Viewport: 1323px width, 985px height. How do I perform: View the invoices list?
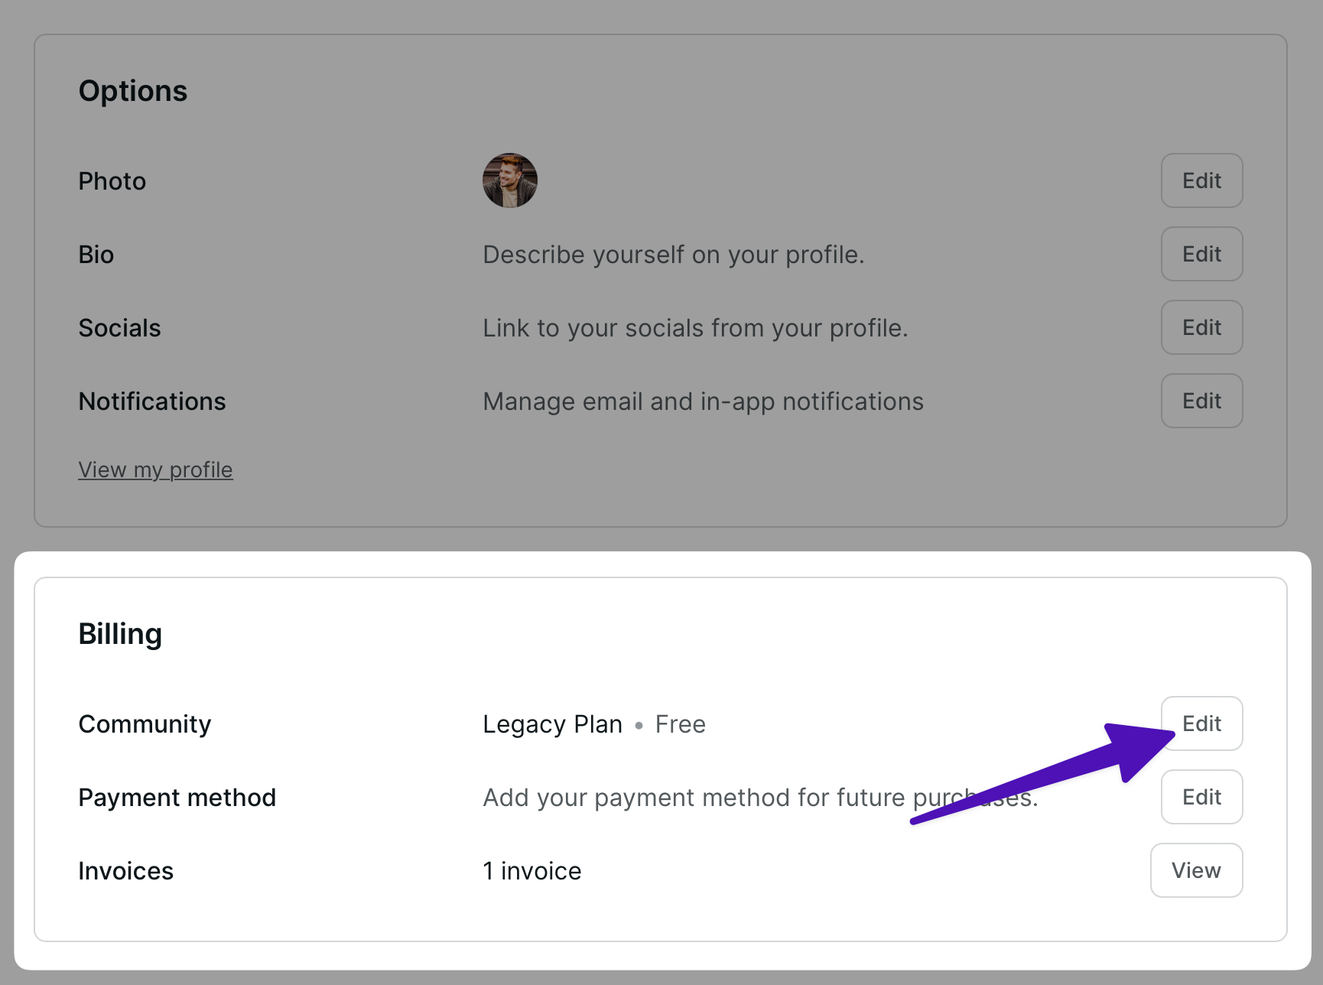(x=1196, y=870)
